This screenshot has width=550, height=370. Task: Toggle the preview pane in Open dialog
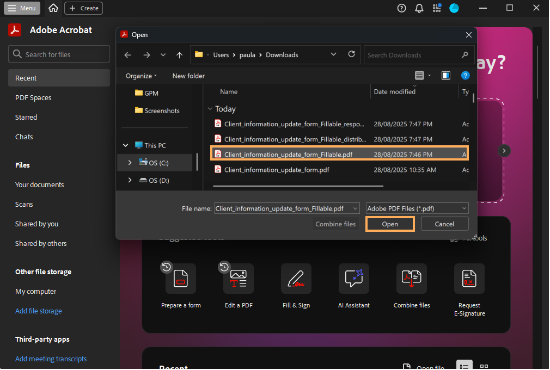pos(446,76)
